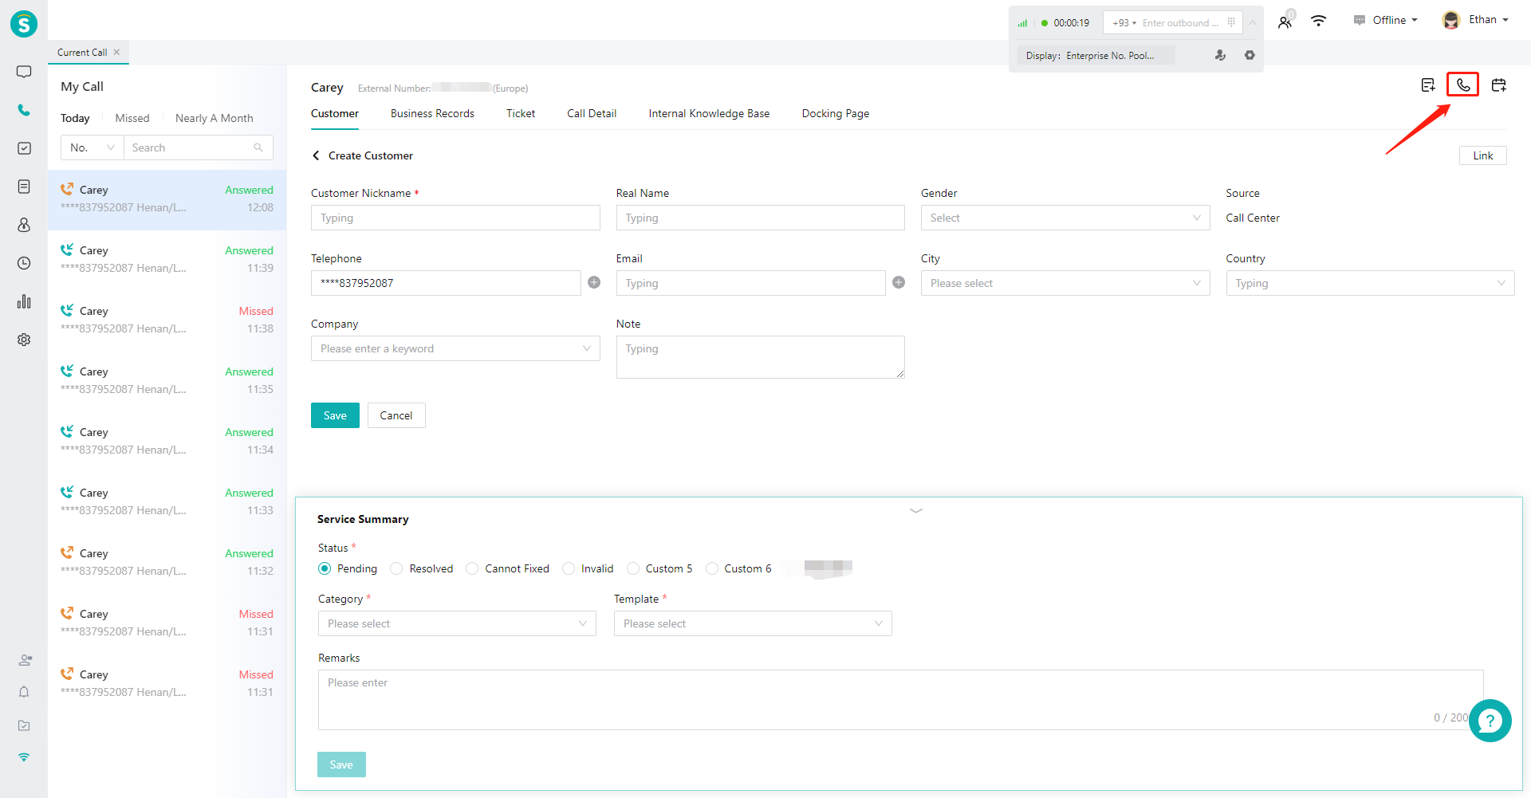Select the Custom 5 status radio
The height and width of the screenshot is (798, 1531).
[x=633, y=568]
